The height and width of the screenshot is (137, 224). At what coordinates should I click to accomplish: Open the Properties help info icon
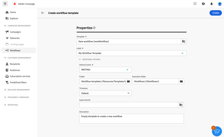[94, 28]
